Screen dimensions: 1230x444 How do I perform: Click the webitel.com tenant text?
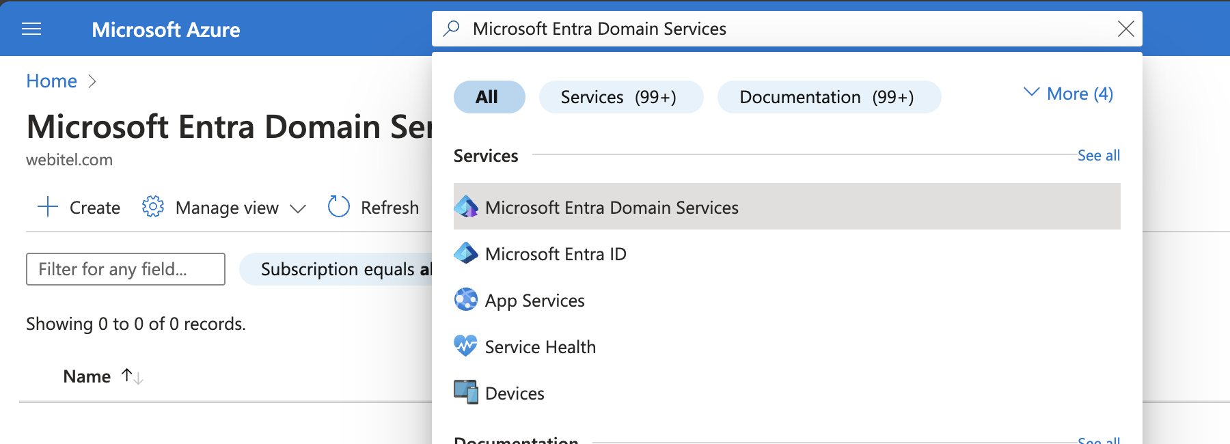click(69, 160)
